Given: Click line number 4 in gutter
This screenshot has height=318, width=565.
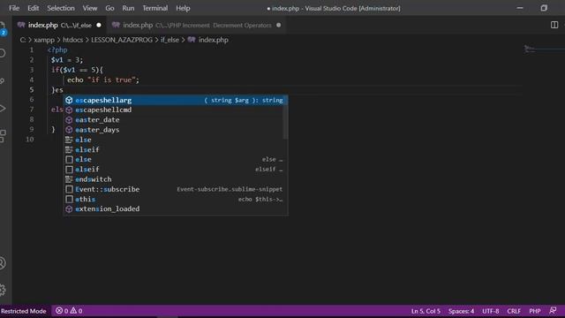Looking at the screenshot, I should (x=32, y=79).
